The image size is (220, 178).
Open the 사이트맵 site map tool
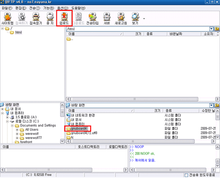coord(7,19)
